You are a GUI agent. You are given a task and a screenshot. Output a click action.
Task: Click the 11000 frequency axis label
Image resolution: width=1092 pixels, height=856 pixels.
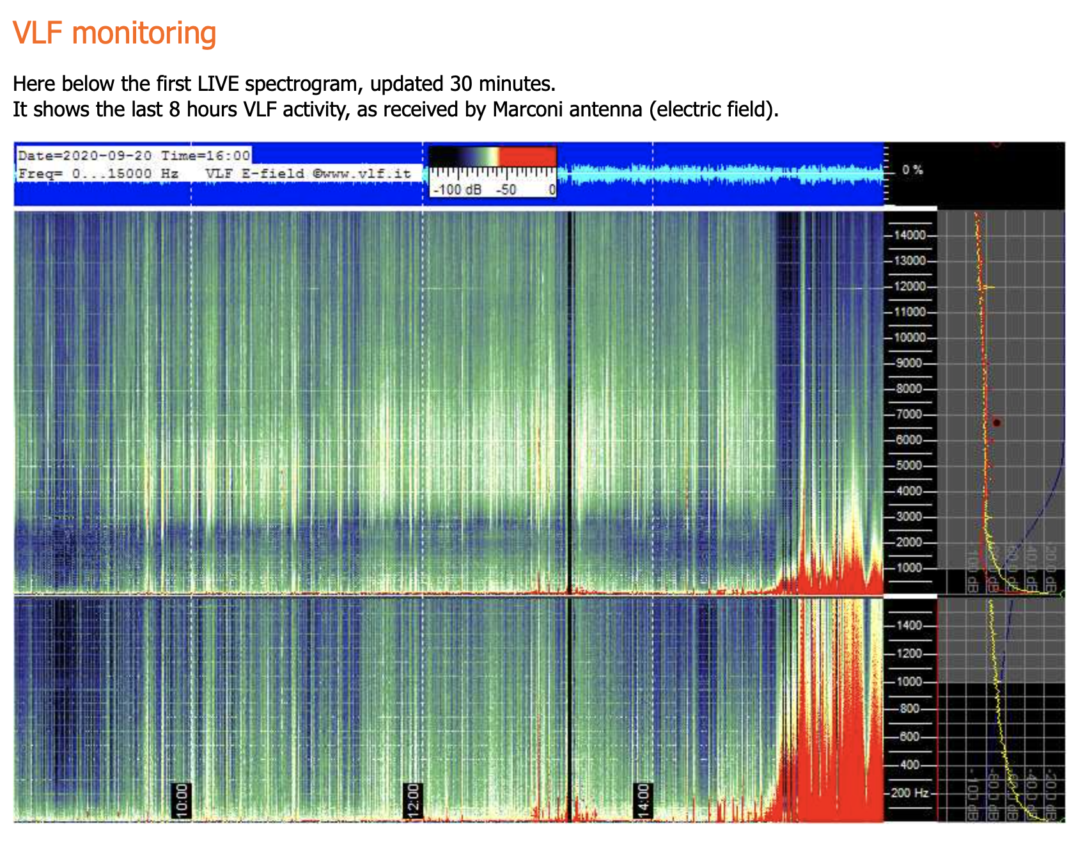[909, 312]
